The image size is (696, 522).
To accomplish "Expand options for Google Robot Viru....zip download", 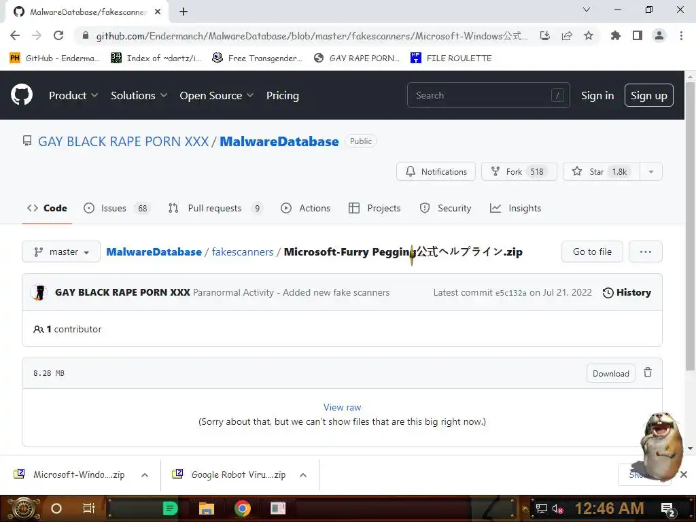I will point(303,475).
